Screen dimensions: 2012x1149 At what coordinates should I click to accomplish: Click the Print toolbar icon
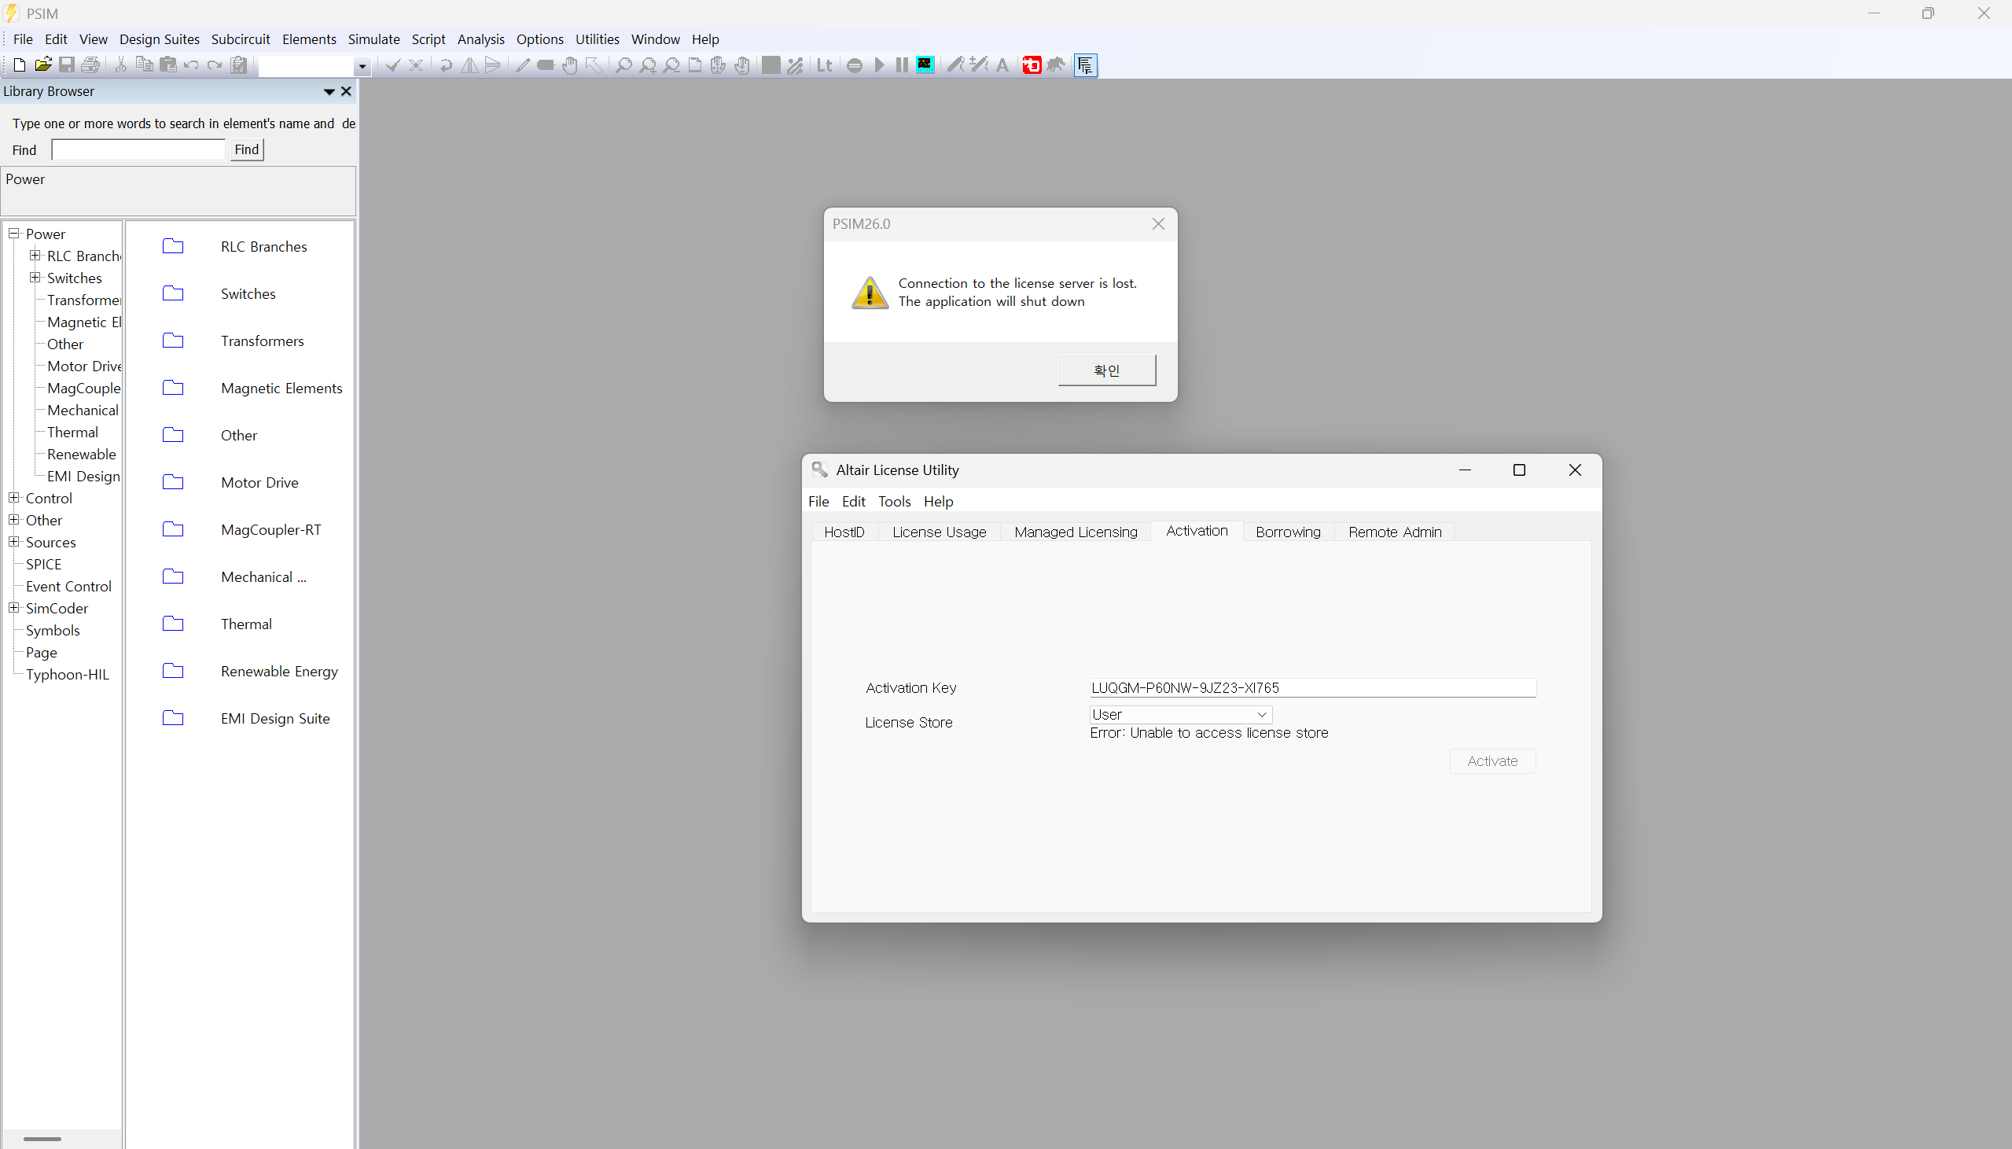pos(90,64)
